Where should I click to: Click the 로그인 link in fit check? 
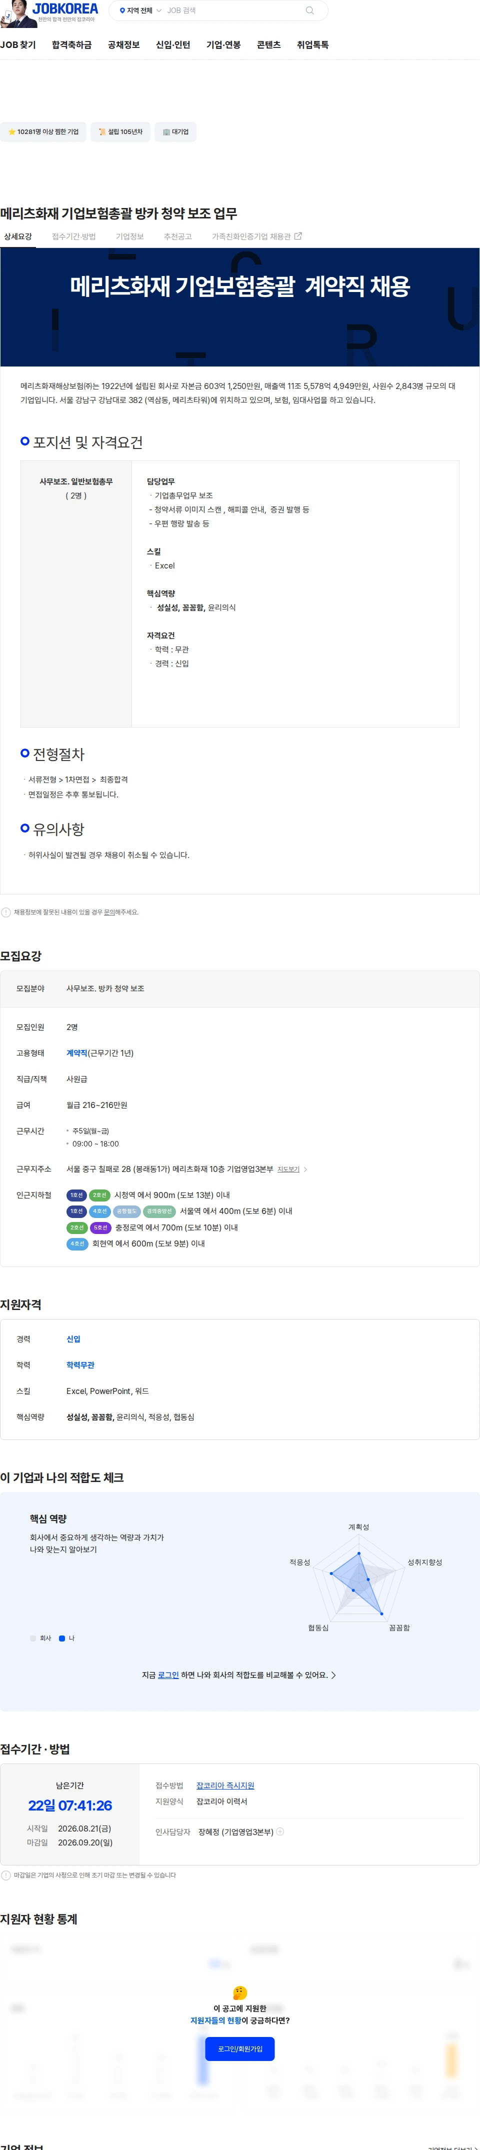pos(168,1675)
